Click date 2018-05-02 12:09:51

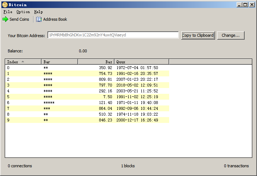click(137, 85)
